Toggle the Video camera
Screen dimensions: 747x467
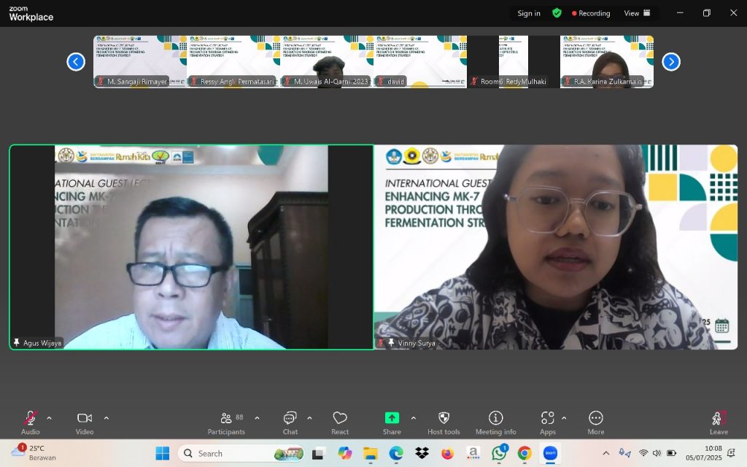coord(85,421)
